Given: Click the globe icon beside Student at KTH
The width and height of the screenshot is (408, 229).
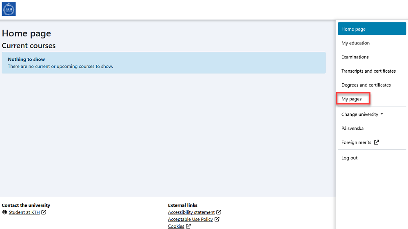Looking at the screenshot, I should click(4, 212).
